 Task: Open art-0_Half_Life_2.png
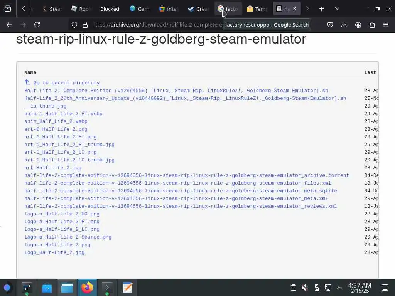(x=56, y=129)
